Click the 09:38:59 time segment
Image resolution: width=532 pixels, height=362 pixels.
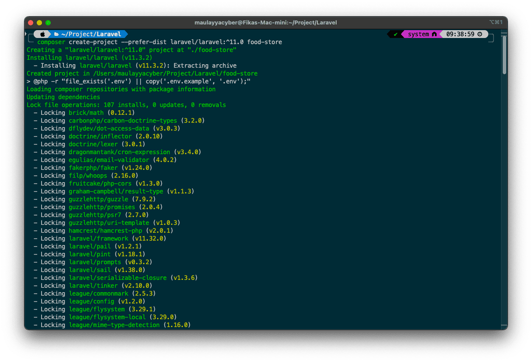coord(460,34)
